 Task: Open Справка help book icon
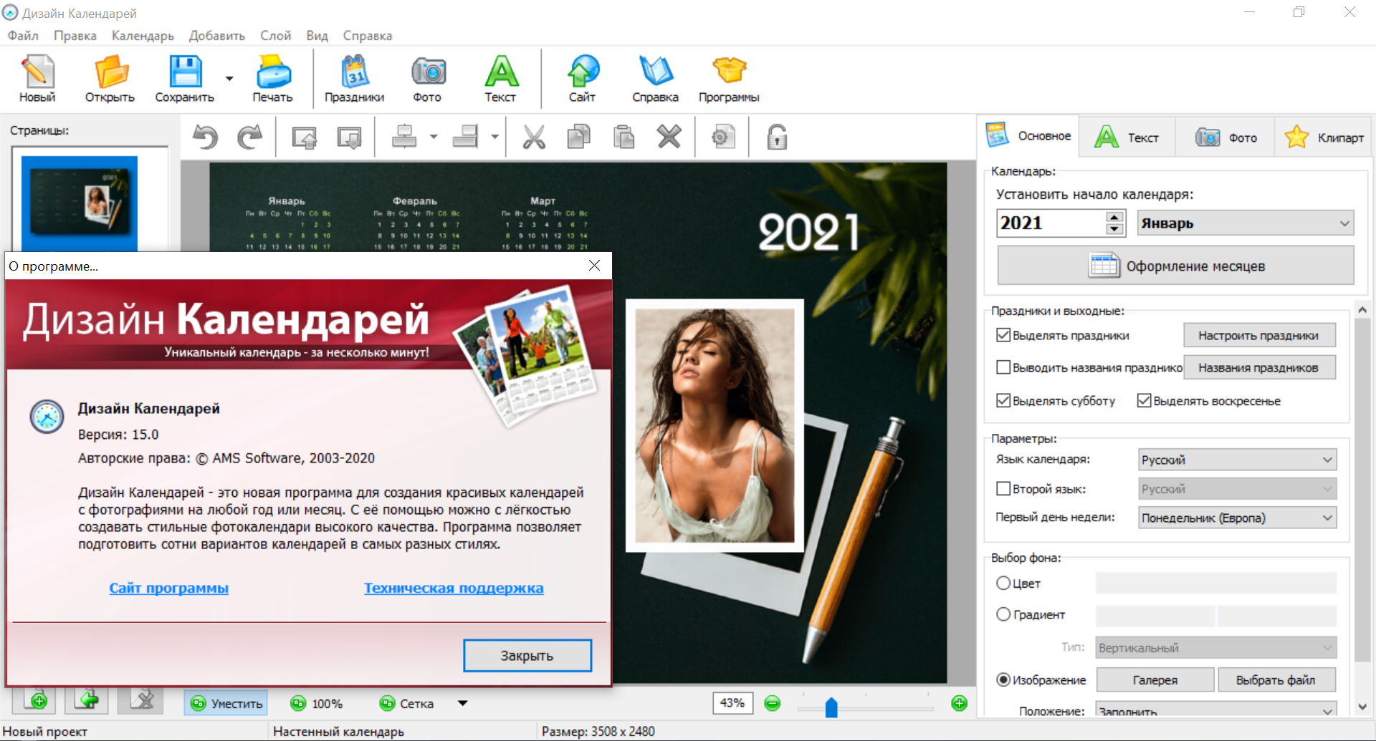(655, 79)
